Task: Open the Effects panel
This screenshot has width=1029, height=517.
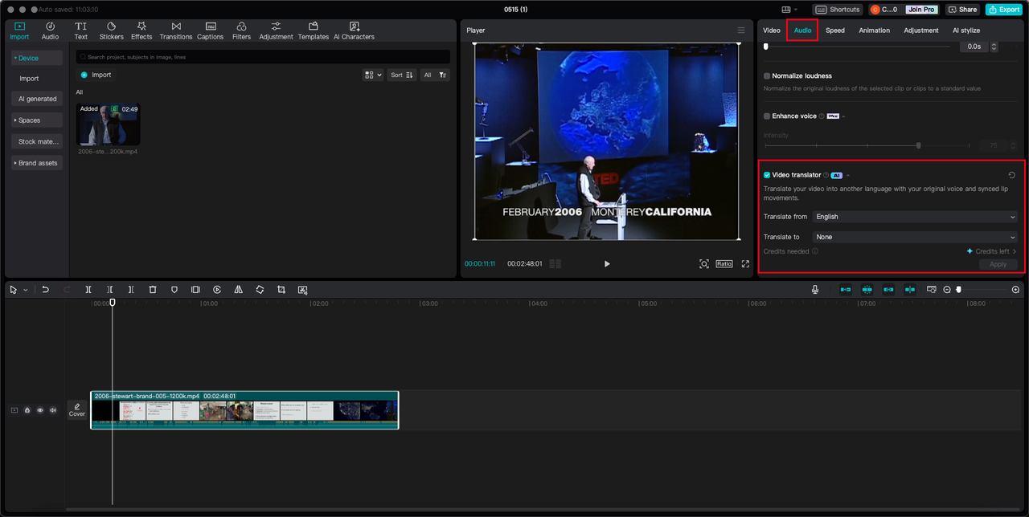Action: point(141,31)
